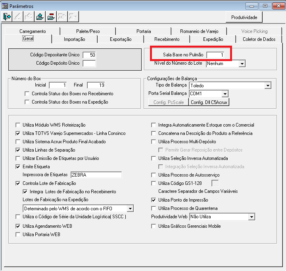Image resolution: width=286 pixels, height=271 pixels.
Task: Check Utiliza Gráficos Gerenciais Mobile
Action: pos(154,226)
